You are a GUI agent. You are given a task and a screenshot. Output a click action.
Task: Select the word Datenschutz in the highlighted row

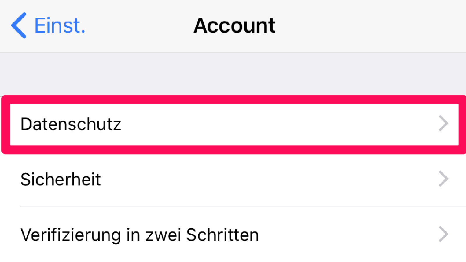tap(71, 124)
